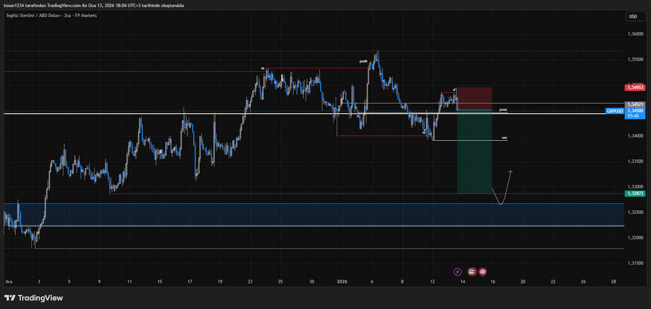Click the 1,32500 price axis value
651x309 pixels.
[x=635, y=212]
